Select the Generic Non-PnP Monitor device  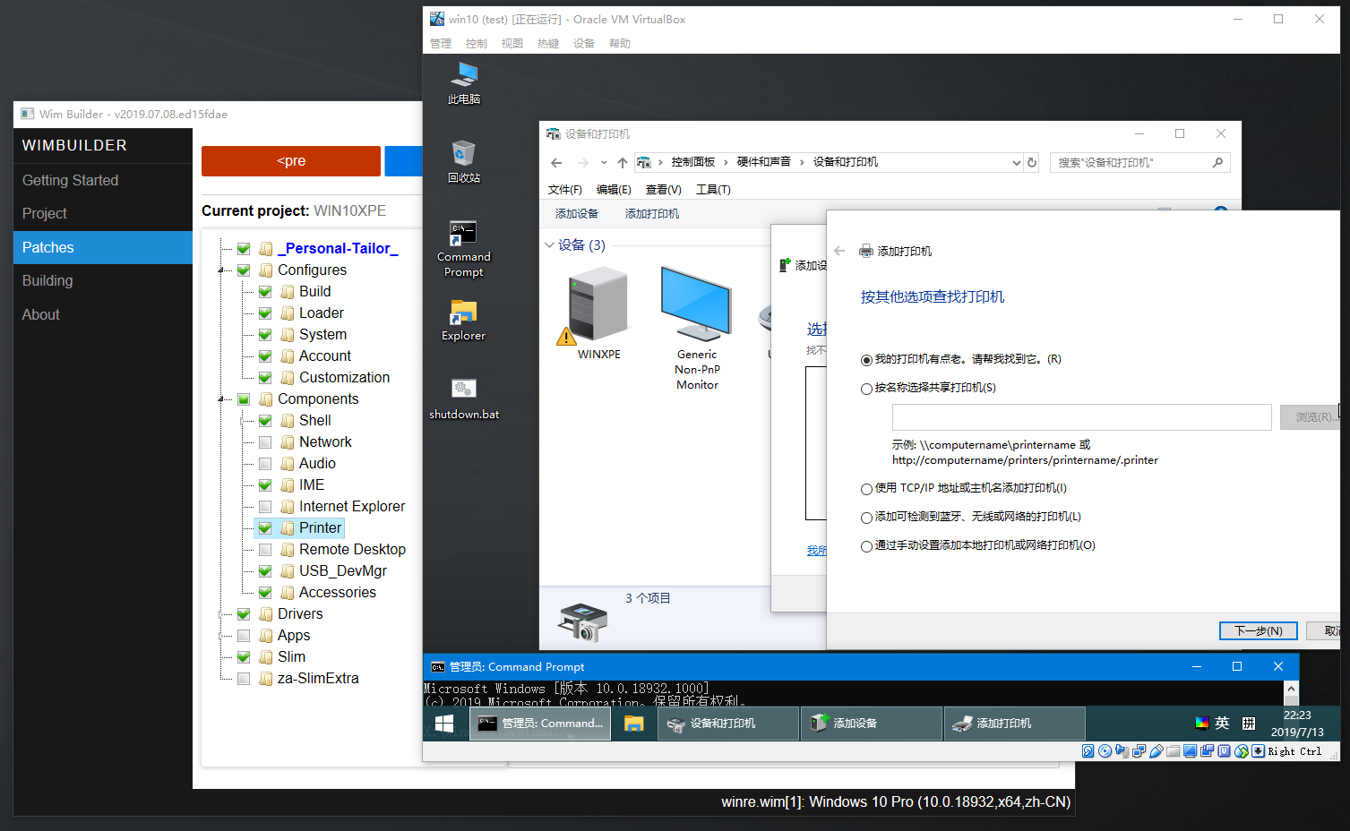point(697,329)
